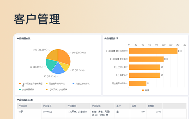Click the 【10双装】女士船袜 axis label in bar chart
Screen dimensions: 189x119
[x=119, y=59]
